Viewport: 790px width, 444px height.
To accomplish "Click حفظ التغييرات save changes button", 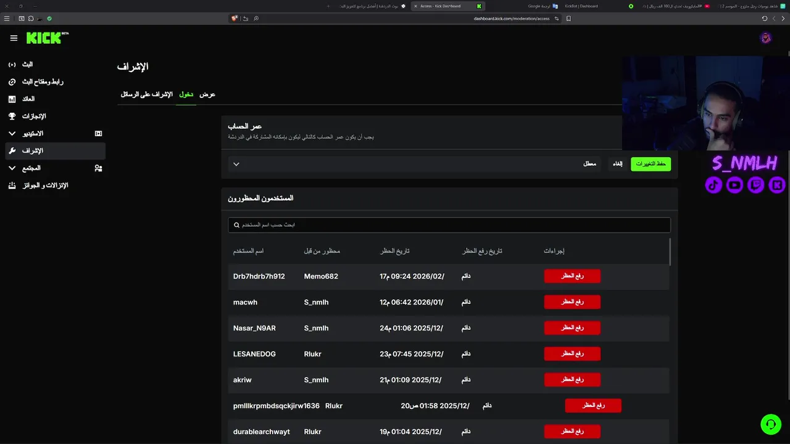I will (651, 164).
